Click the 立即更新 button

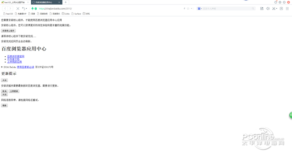pos(14,91)
